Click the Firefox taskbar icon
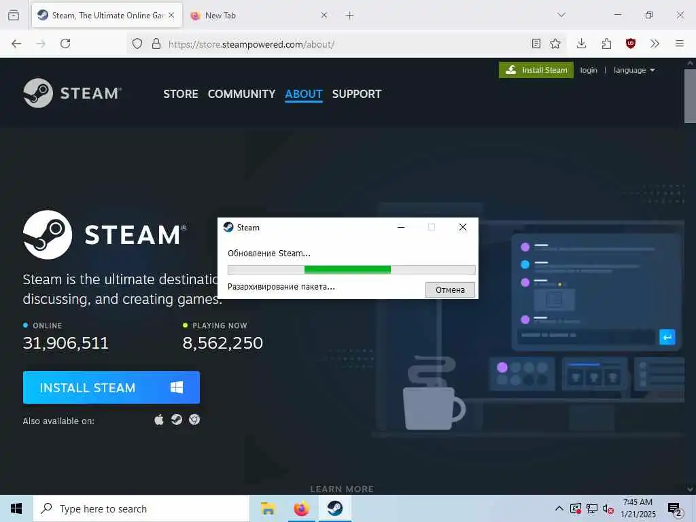The image size is (696, 522). (x=301, y=508)
